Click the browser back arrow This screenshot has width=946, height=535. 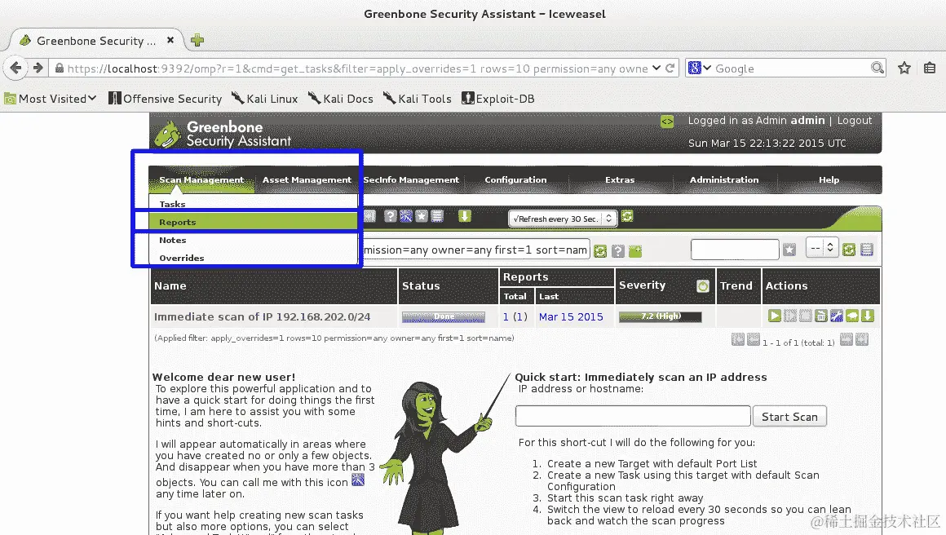15,69
